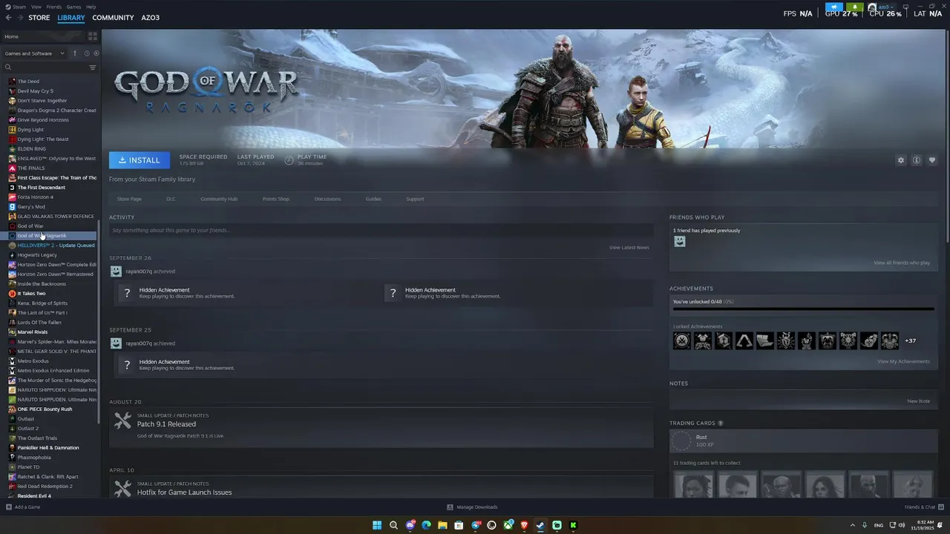The width and height of the screenshot is (950, 534).
Task: Open Xbox app in taskbar
Action: 508,525
